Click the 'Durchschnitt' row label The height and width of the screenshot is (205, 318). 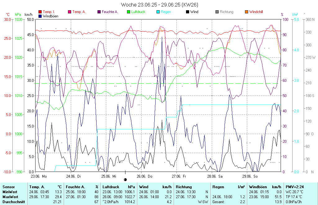(x=14, y=202)
